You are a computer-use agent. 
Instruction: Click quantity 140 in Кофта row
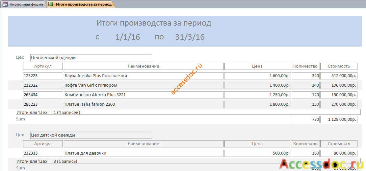coord(305,85)
